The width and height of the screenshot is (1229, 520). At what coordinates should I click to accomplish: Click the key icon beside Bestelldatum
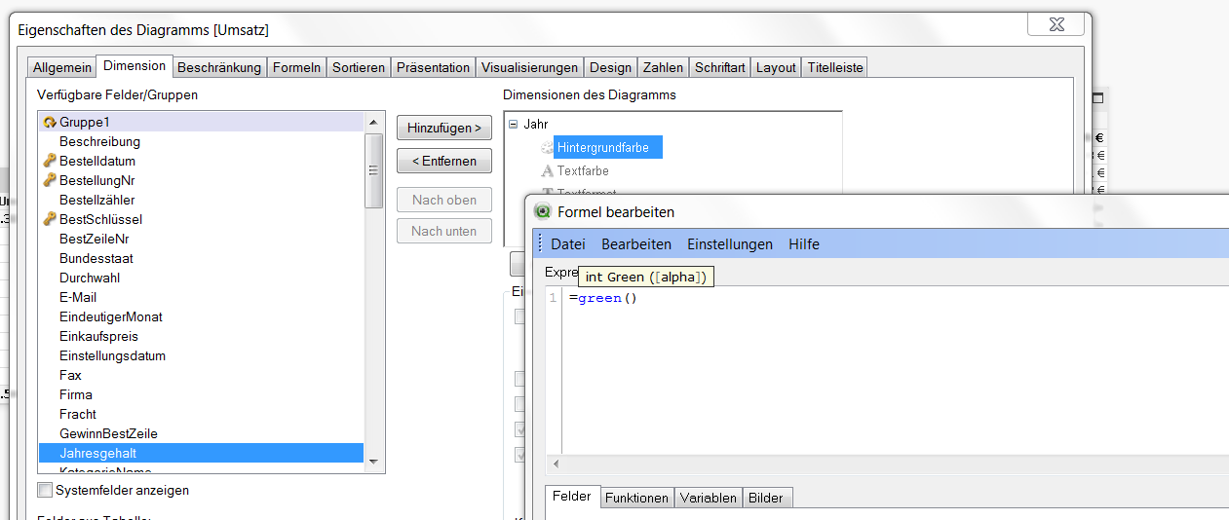pyautogui.click(x=50, y=161)
